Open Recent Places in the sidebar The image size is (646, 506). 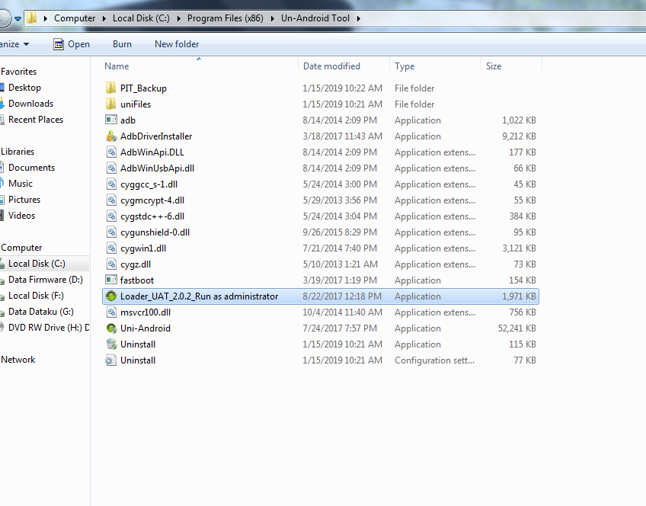tap(36, 120)
